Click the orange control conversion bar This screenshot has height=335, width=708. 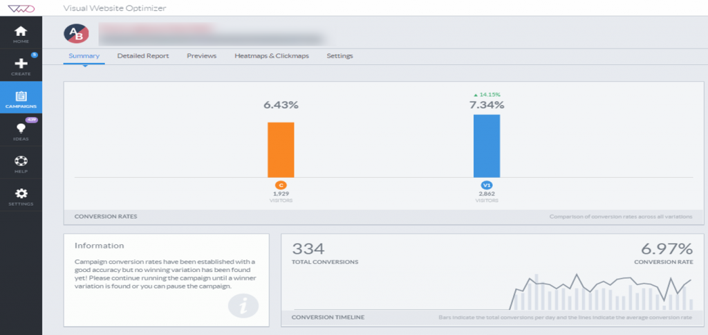click(281, 150)
